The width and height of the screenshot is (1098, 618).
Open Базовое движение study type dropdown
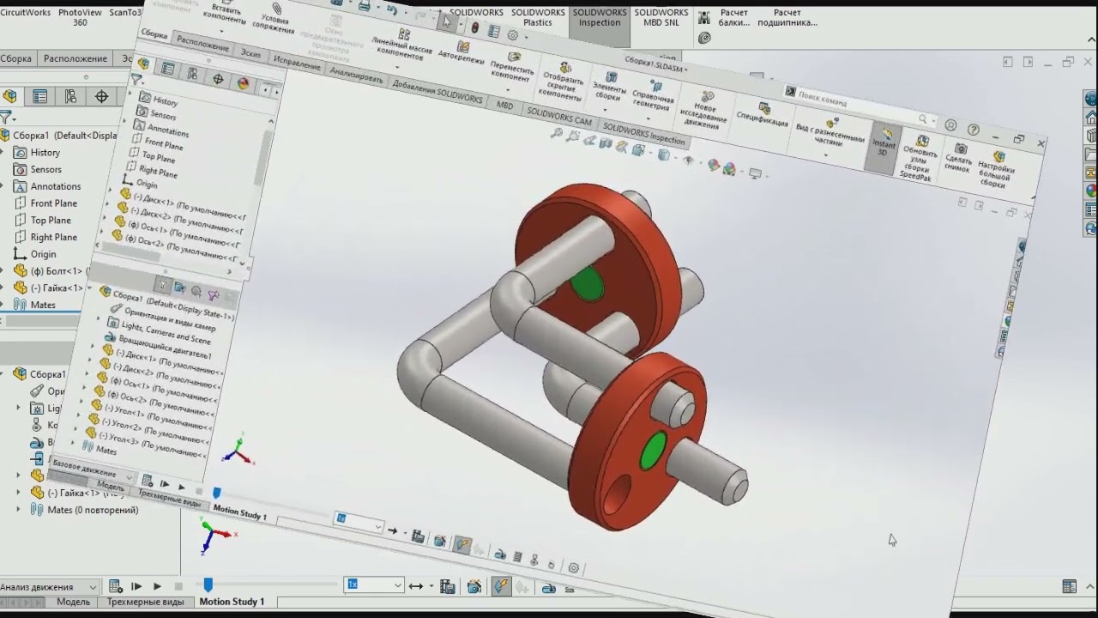click(x=92, y=470)
